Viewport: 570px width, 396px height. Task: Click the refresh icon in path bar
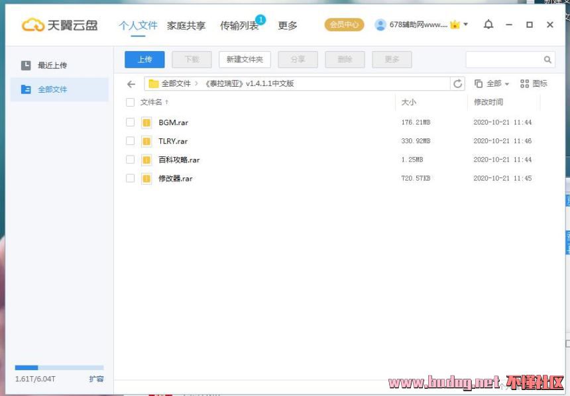tap(458, 84)
